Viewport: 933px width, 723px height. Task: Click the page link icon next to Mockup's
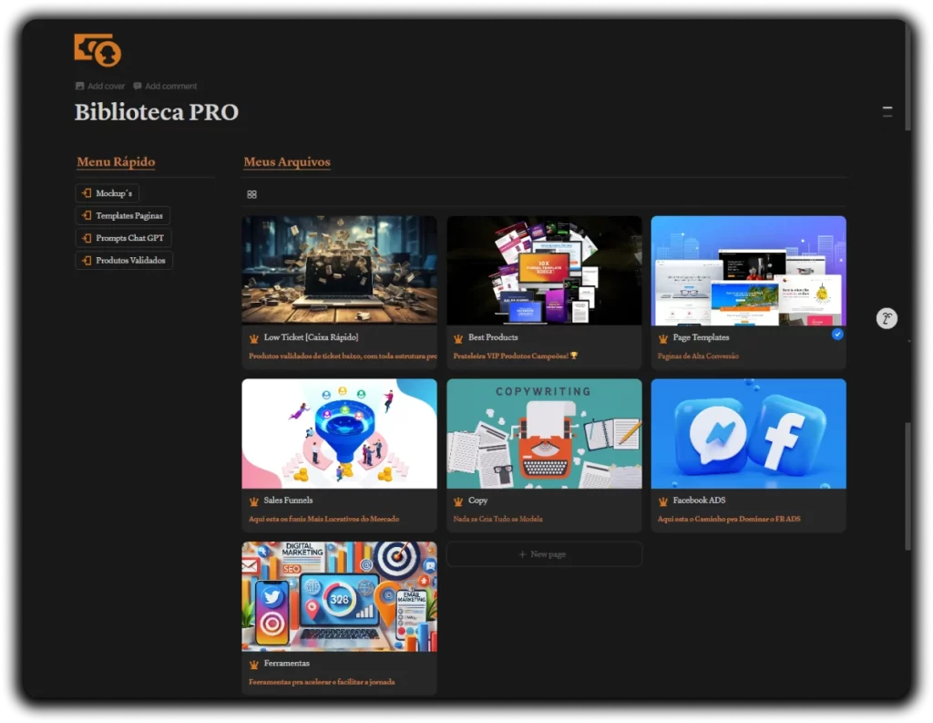(87, 194)
